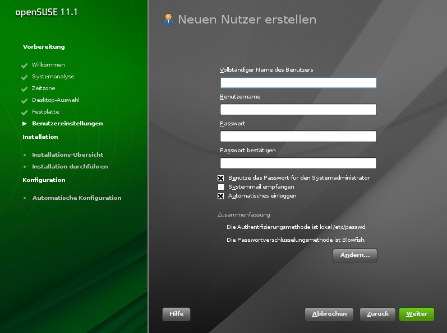Go back with Zurück button

(377, 314)
